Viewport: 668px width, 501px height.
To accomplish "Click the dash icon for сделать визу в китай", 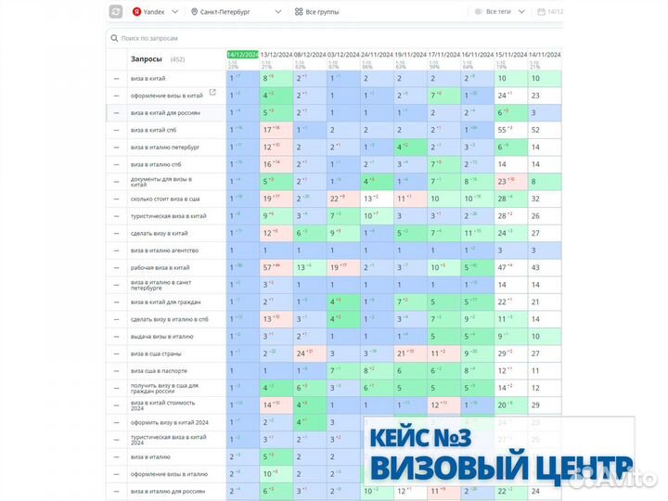I will tap(116, 234).
